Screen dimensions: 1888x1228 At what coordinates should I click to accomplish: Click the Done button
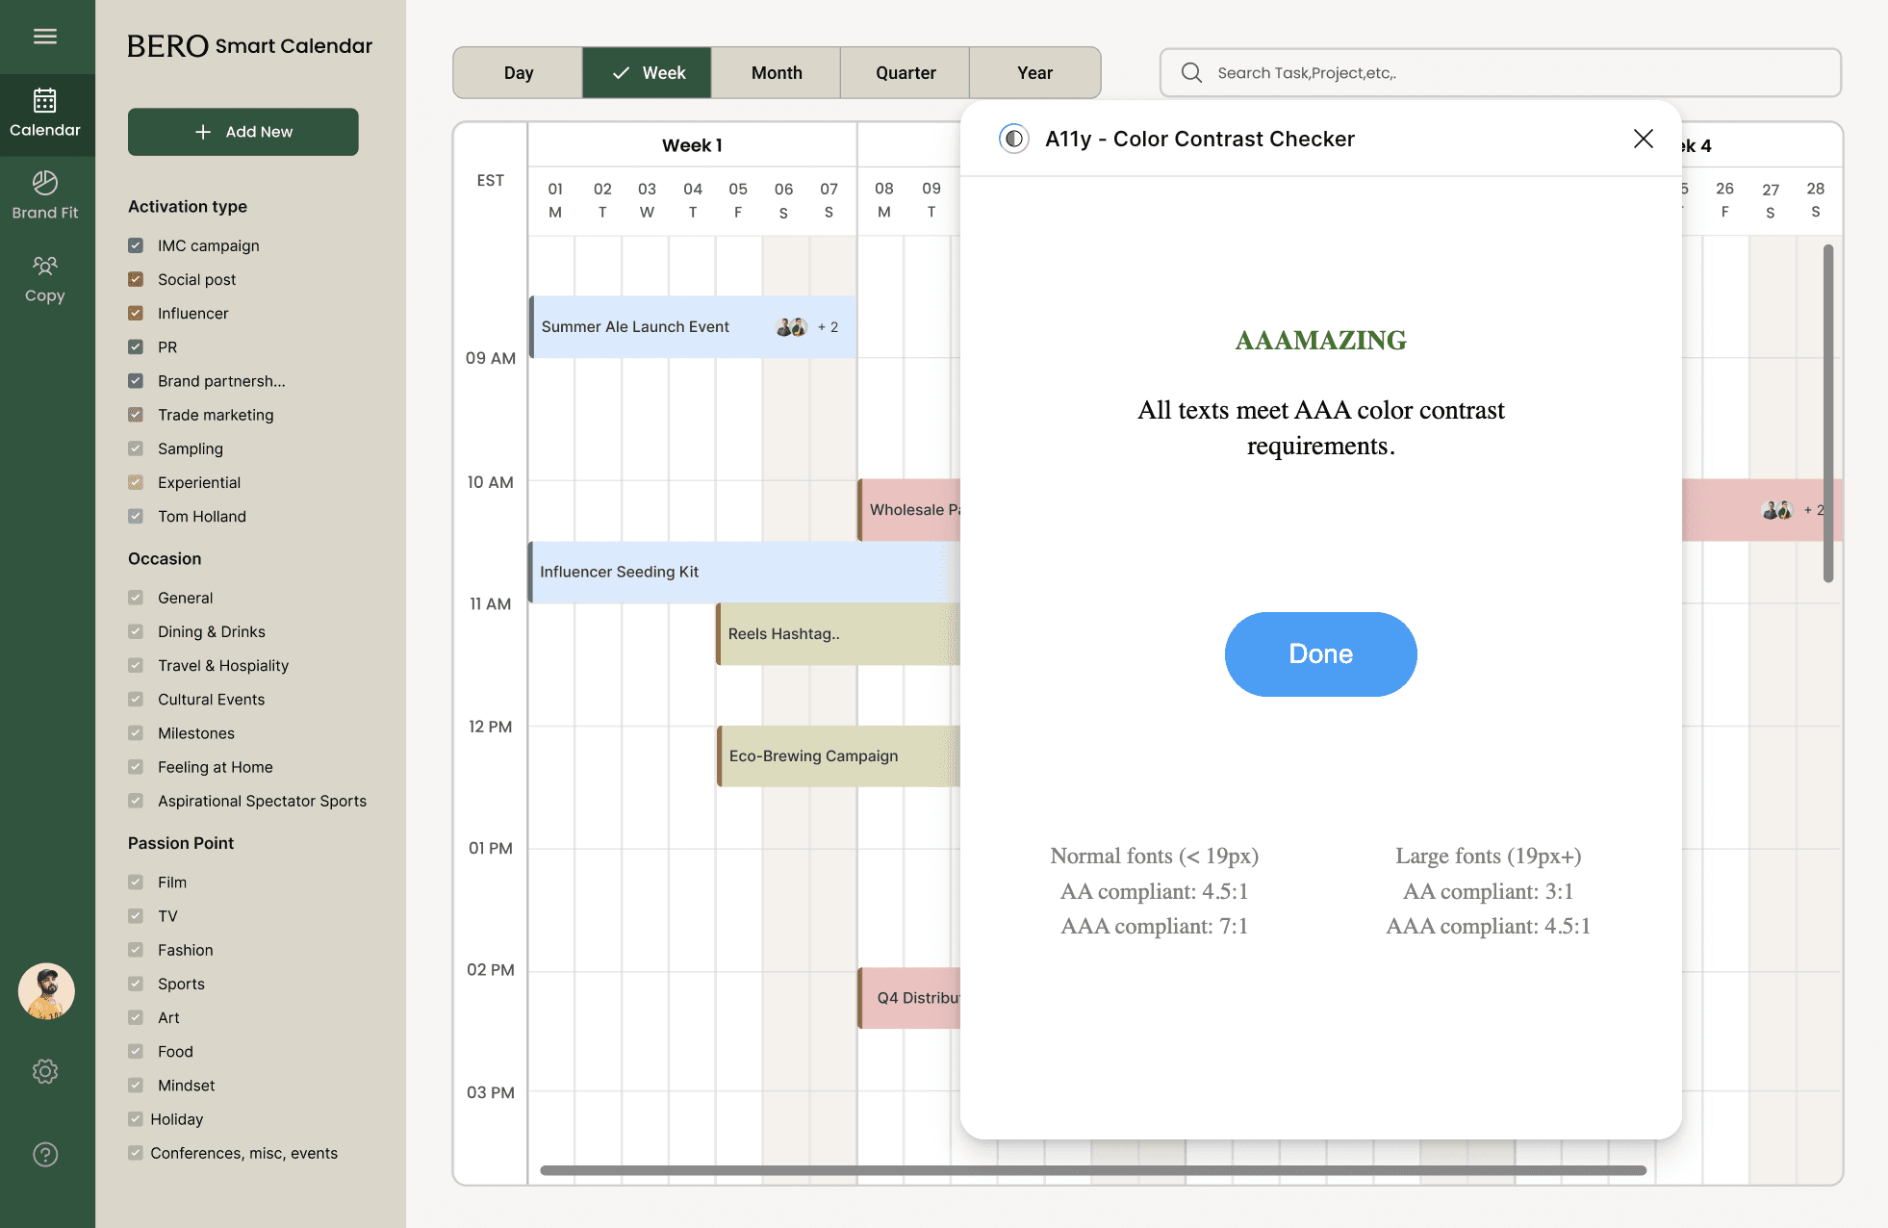[1320, 654]
